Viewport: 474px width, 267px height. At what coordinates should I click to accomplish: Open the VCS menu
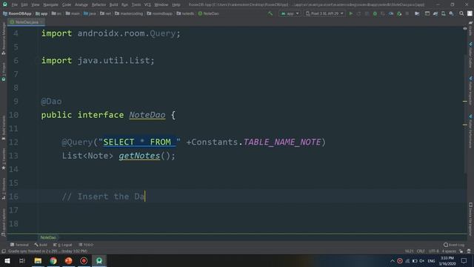[x=147, y=4]
